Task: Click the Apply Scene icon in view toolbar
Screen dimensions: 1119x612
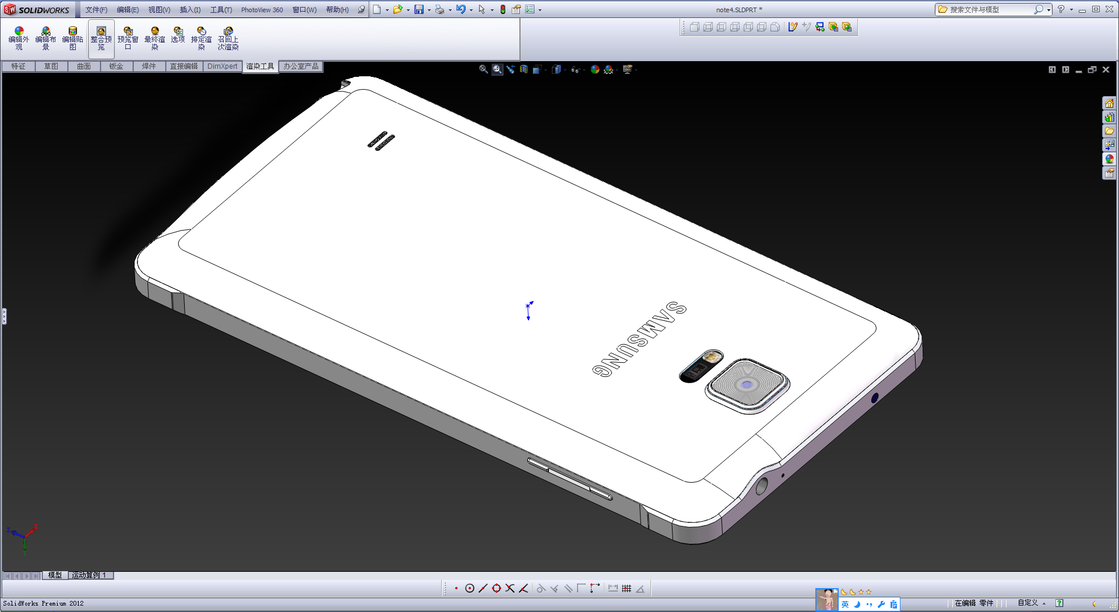Action: pos(608,69)
